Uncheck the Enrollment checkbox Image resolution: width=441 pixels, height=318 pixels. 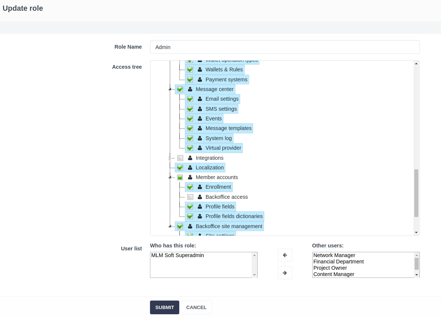190,187
